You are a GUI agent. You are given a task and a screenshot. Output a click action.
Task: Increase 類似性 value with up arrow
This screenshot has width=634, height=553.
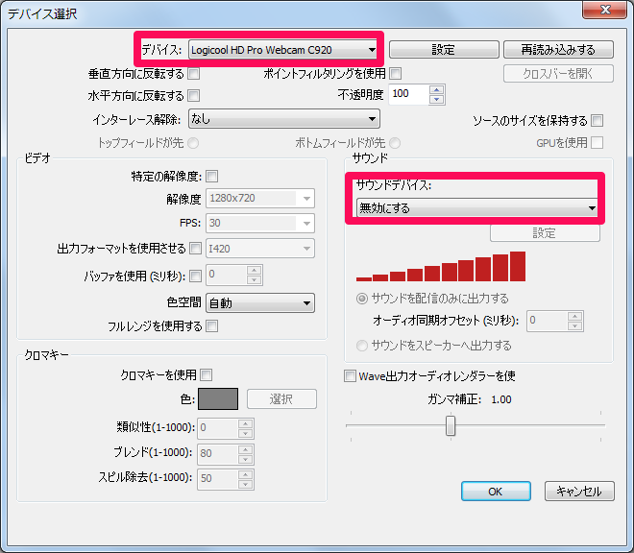tap(245, 423)
